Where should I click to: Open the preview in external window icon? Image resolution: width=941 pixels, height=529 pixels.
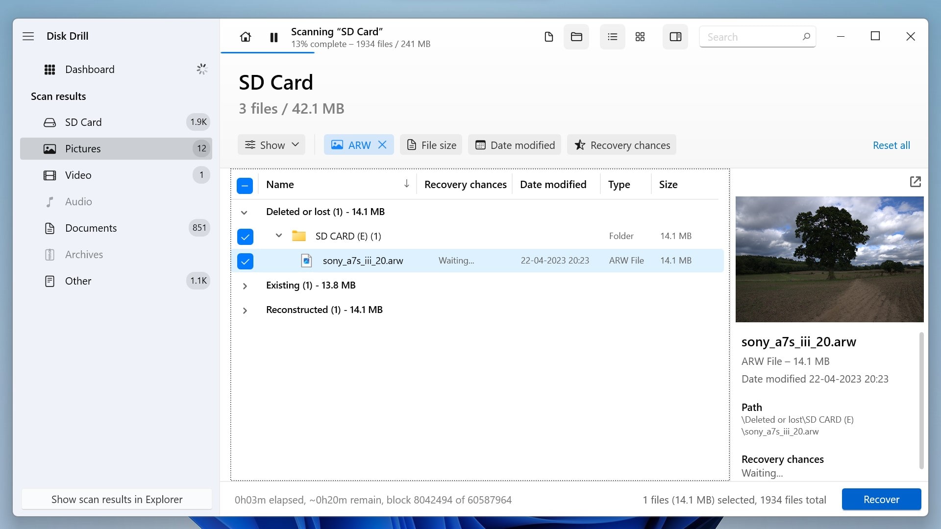coord(915,182)
